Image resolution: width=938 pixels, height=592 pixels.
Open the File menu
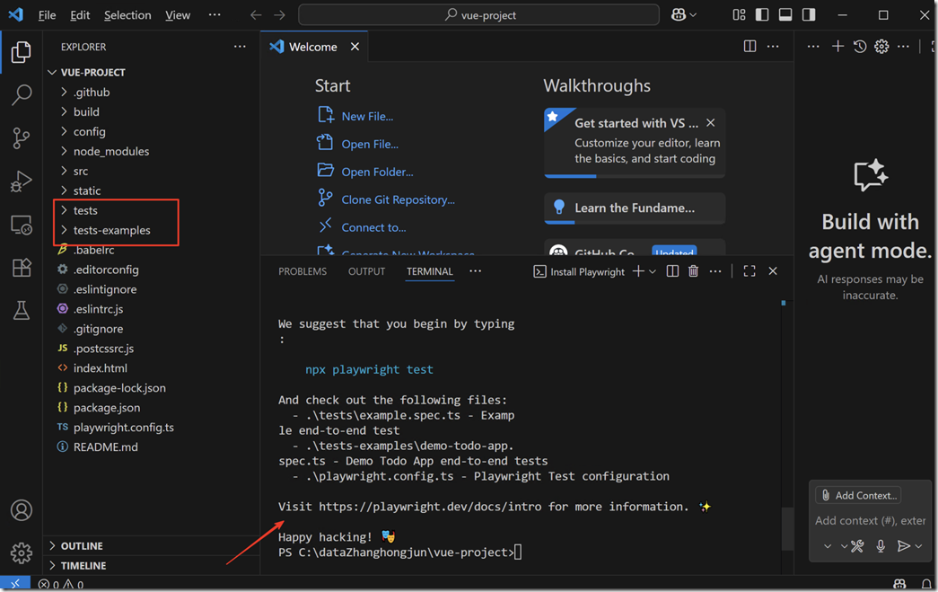[47, 15]
